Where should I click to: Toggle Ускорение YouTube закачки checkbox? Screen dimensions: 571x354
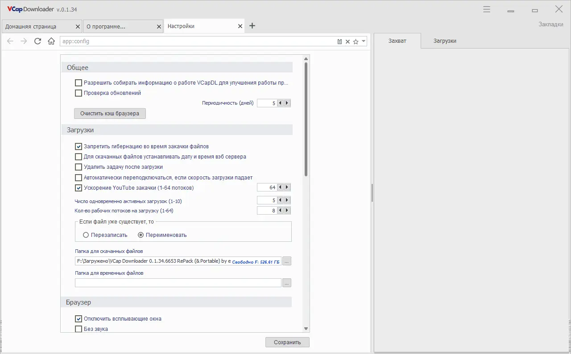pos(79,188)
